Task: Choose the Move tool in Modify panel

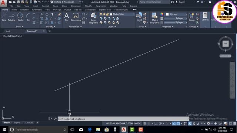Action: pos(42,14)
